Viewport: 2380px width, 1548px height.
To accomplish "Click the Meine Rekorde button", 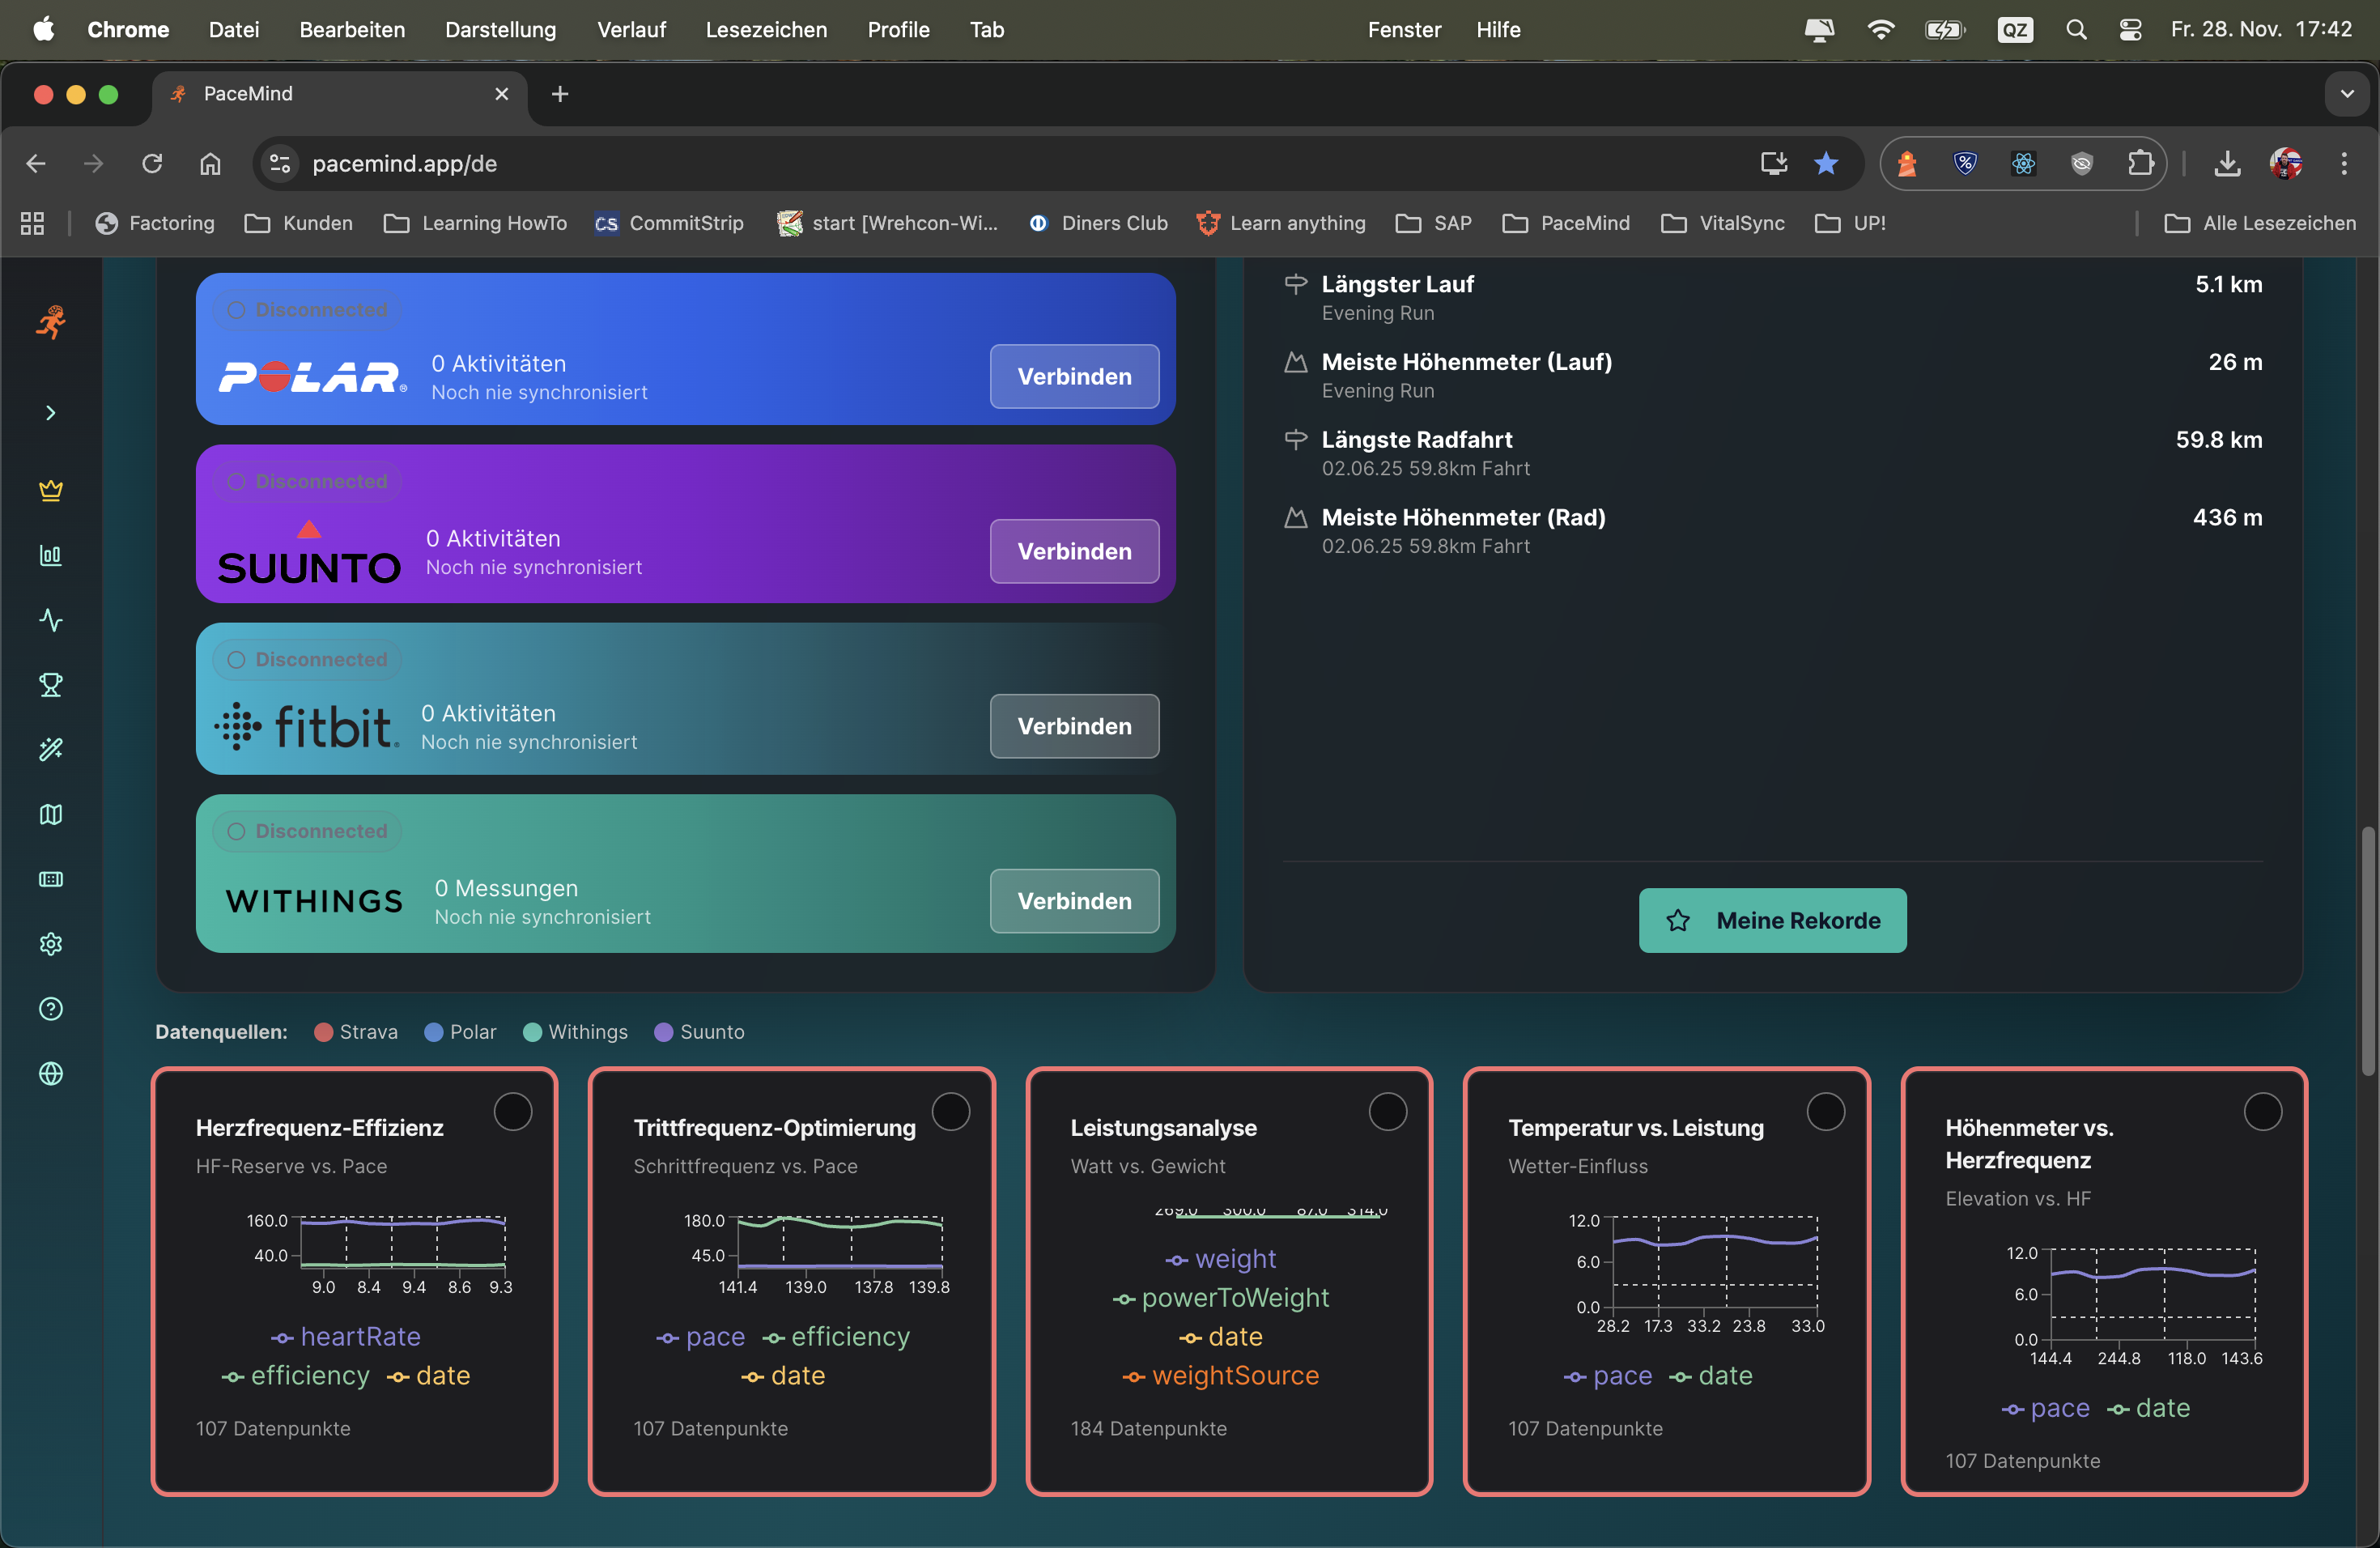I will point(1772,920).
